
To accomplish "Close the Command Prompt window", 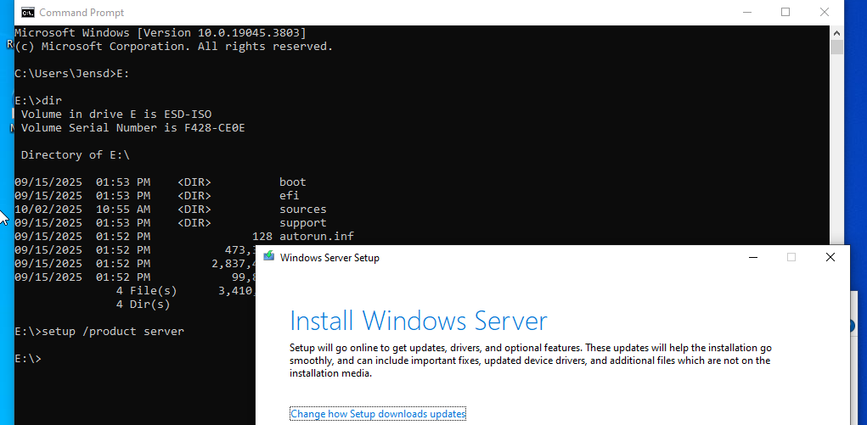I will tap(825, 13).
